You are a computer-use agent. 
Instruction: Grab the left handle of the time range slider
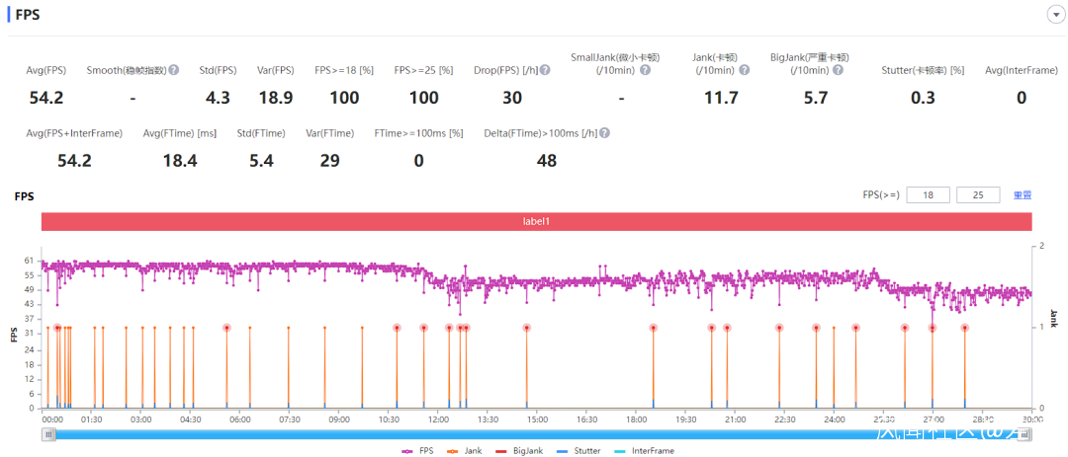click(47, 434)
